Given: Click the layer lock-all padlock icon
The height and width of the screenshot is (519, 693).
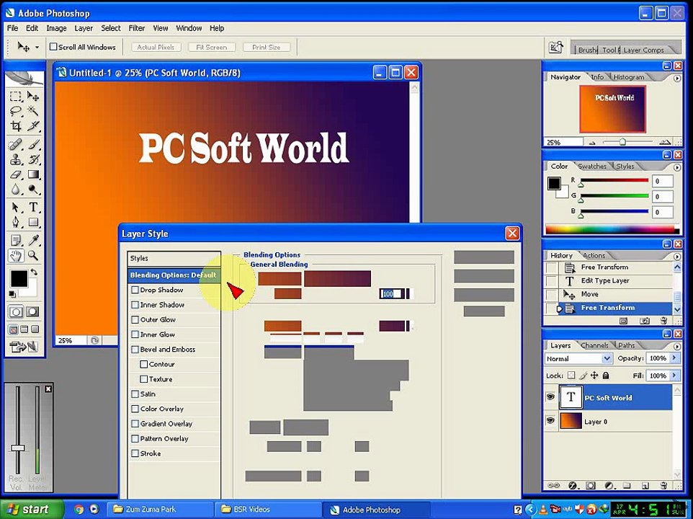Looking at the screenshot, I should (x=606, y=376).
